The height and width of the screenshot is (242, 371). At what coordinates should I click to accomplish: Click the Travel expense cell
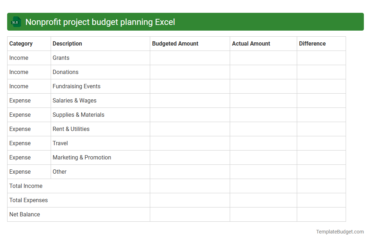pos(60,143)
